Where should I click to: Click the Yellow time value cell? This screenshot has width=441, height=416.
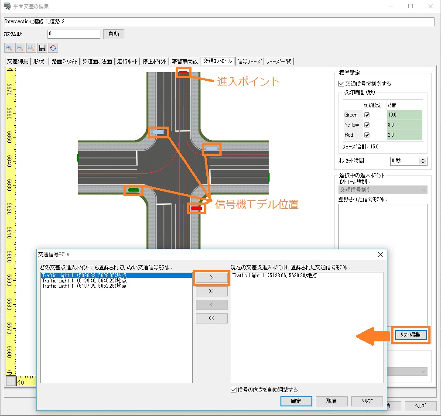[404, 125]
